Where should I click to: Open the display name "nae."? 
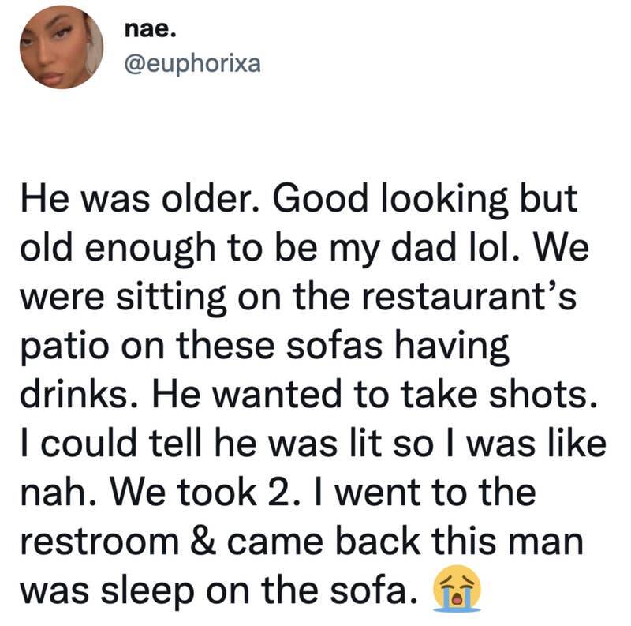147,29
